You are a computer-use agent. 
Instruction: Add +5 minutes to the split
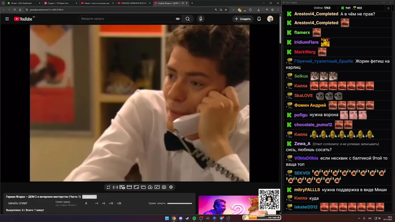point(103,203)
